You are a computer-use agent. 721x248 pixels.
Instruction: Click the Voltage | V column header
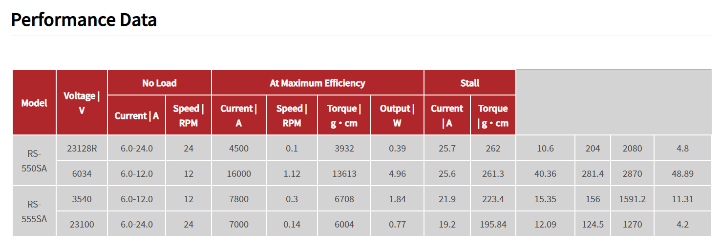tap(82, 103)
